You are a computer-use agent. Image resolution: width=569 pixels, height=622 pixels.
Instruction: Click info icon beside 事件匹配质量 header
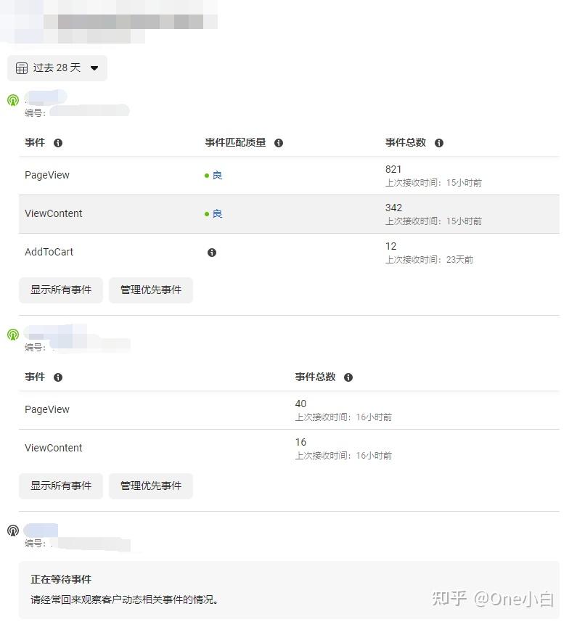pyautogui.click(x=279, y=143)
